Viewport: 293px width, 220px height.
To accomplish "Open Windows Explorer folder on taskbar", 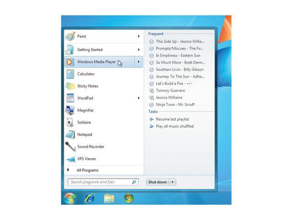I will point(109,198).
